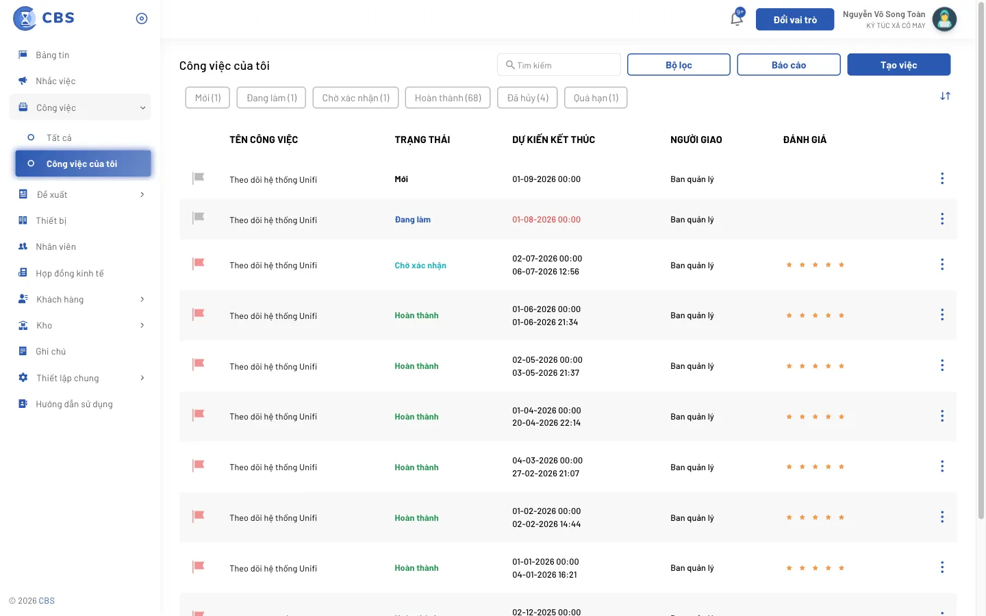Click the CBS hourglass logo
The width and height of the screenshot is (986, 616).
pyautogui.click(x=25, y=18)
